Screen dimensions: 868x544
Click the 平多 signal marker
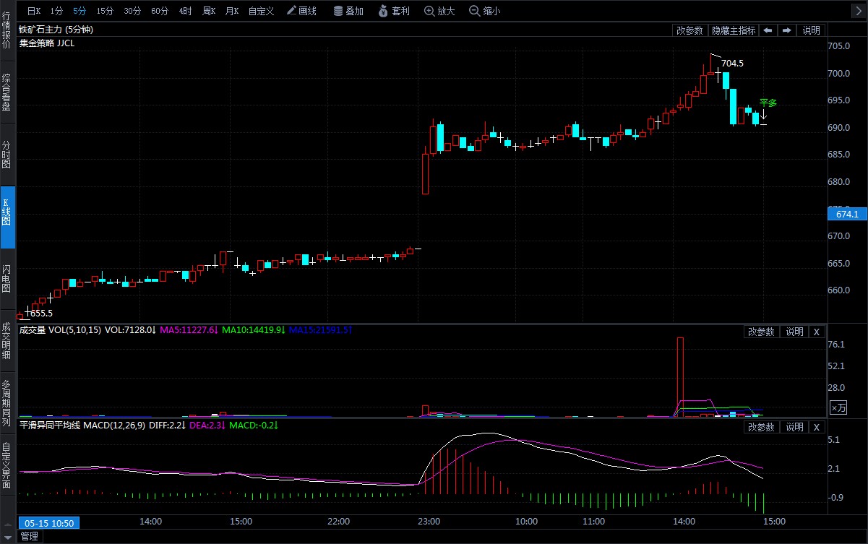[x=768, y=103]
